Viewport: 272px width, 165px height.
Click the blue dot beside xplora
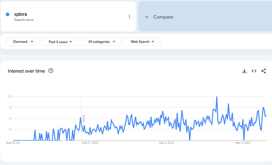[8, 15]
